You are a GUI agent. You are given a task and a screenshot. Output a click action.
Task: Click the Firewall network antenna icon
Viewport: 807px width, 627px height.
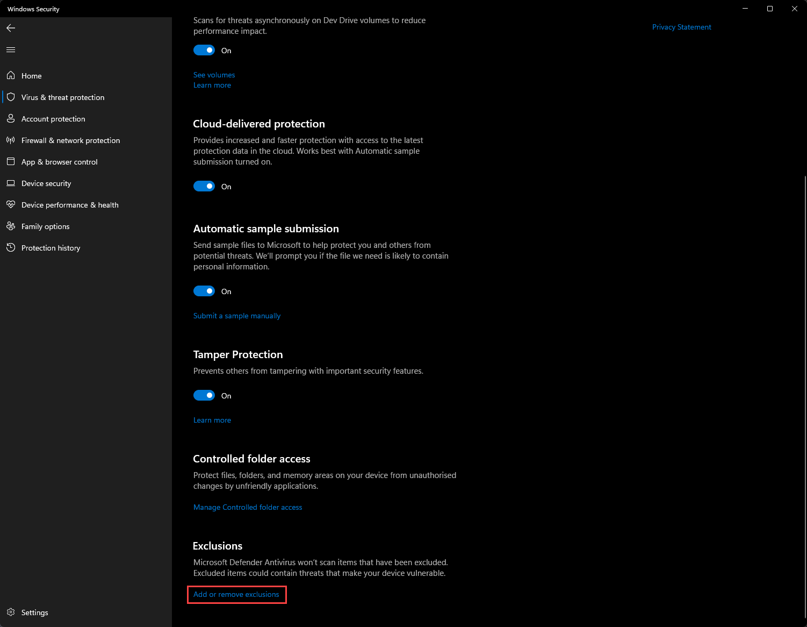tap(11, 140)
